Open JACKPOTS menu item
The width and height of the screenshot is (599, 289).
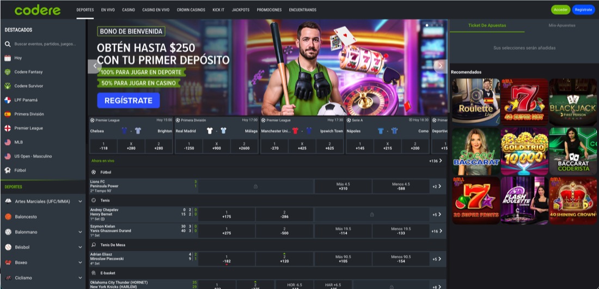tap(240, 10)
